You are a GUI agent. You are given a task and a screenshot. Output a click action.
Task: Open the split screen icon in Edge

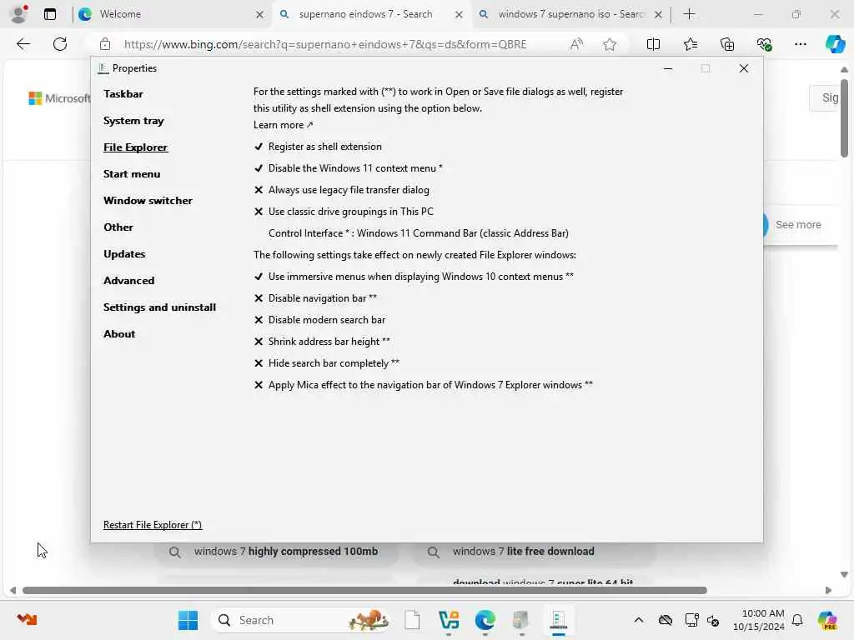(653, 44)
